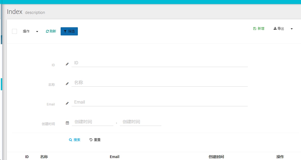
Task: Click the 名称 column header
Action: pyautogui.click(x=44, y=157)
